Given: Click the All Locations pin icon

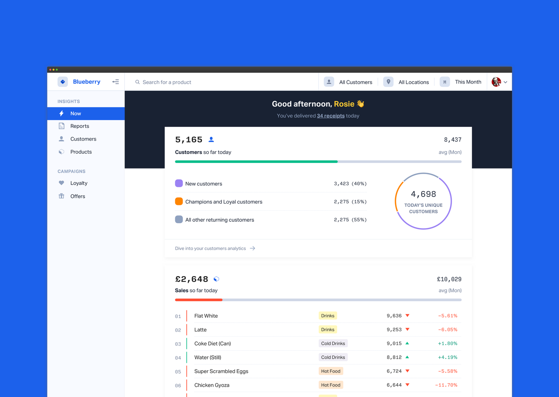Looking at the screenshot, I should 388,82.
